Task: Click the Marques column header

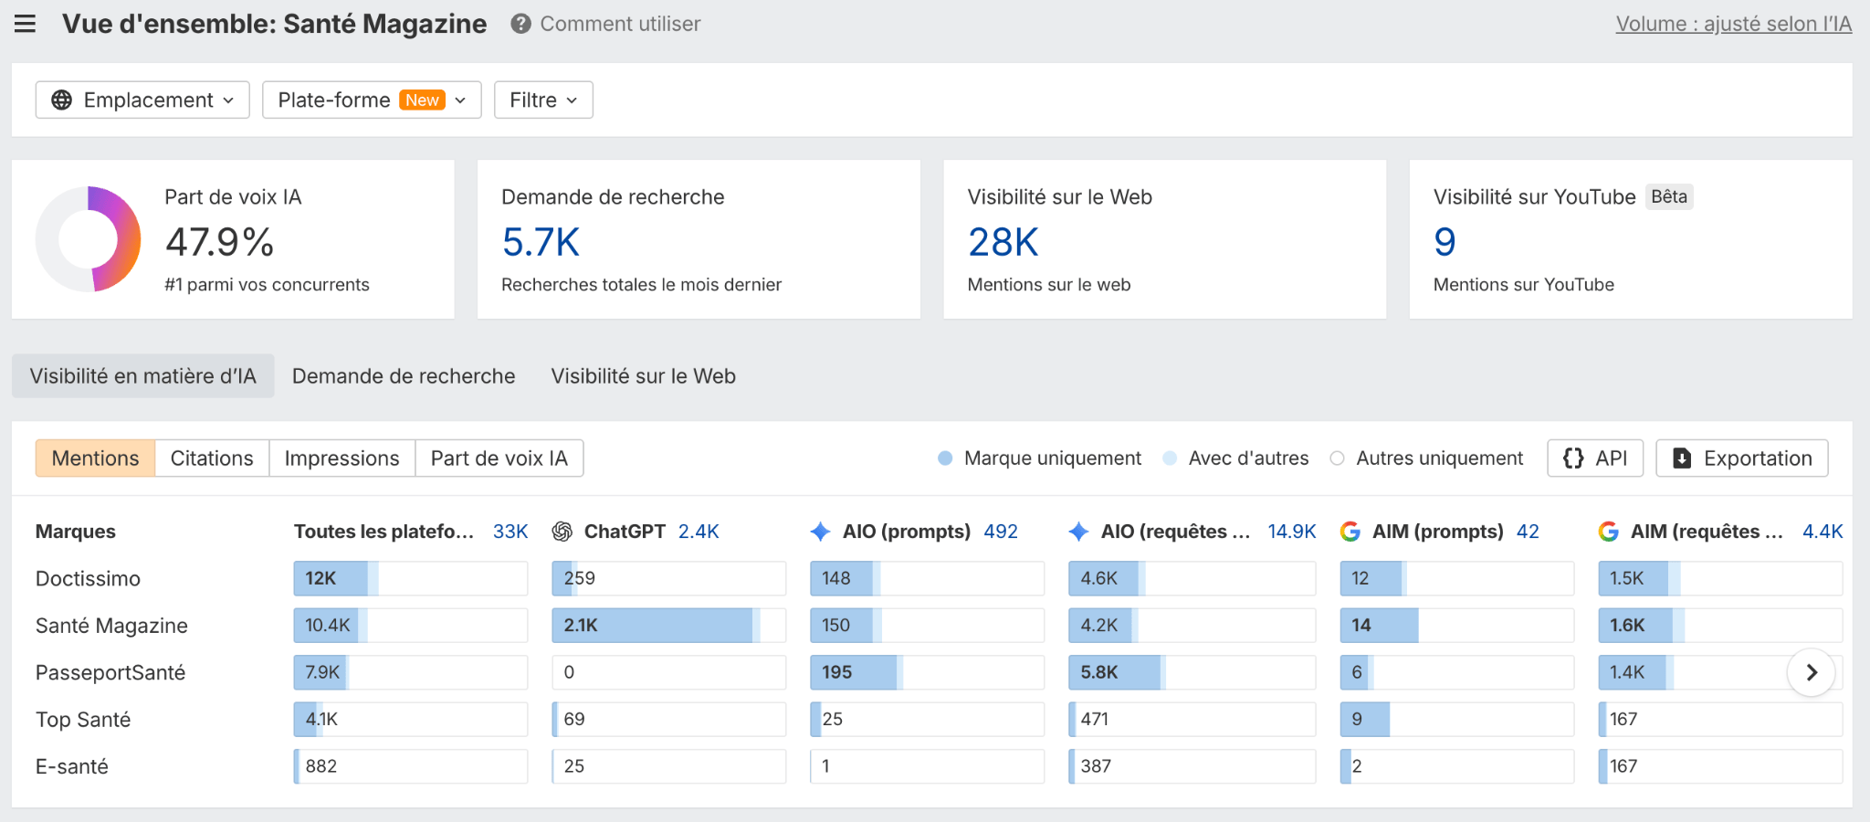Action: [76, 532]
